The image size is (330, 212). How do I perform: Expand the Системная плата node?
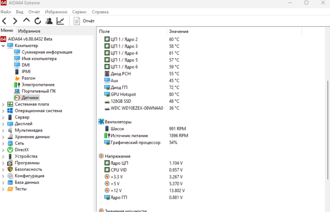tap(4, 104)
